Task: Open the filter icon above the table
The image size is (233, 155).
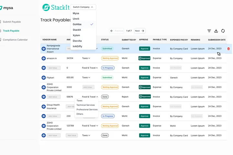Action: pos(209,31)
